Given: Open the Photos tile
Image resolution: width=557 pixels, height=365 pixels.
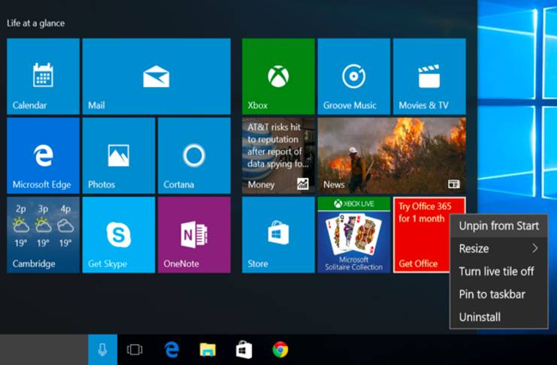Looking at the screenshot, I should pyautogui.click(x=119, y=155).
